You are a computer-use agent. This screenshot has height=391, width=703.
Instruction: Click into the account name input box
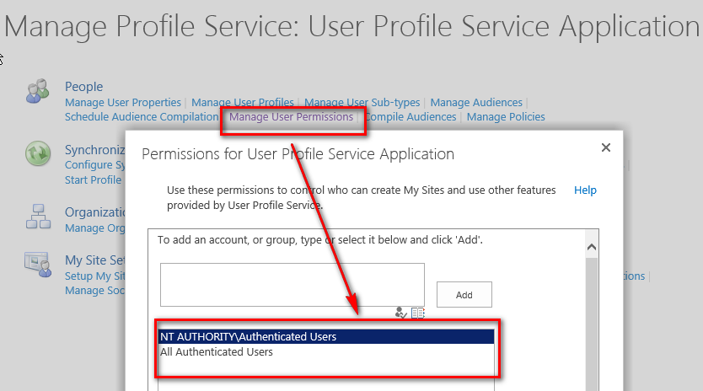click(x=292, y=285)
